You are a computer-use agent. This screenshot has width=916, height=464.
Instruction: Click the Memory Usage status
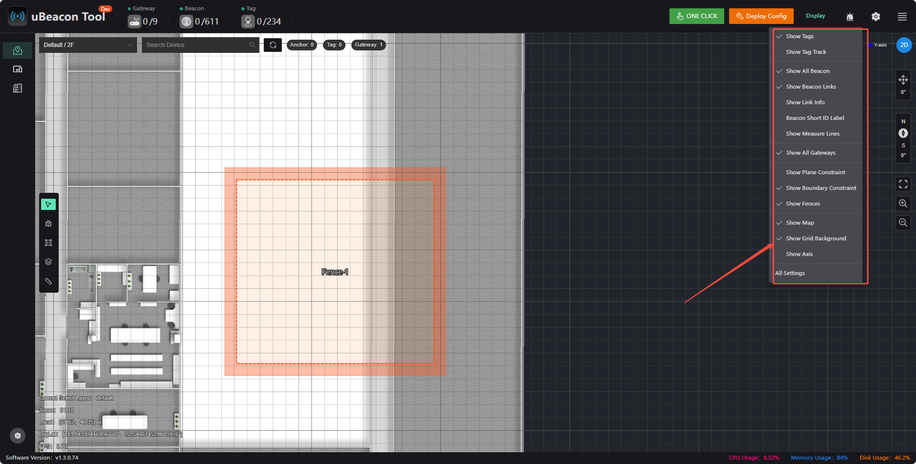click(819, 458)
